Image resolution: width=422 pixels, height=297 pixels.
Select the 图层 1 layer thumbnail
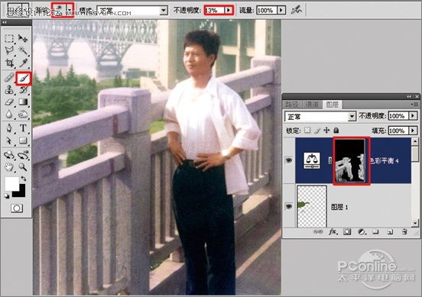[312, 206]
